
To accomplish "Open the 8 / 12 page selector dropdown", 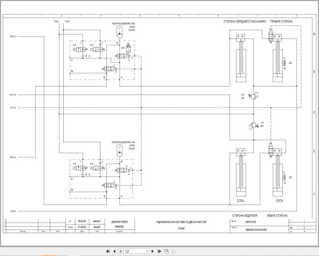I will tap(134, 251).
